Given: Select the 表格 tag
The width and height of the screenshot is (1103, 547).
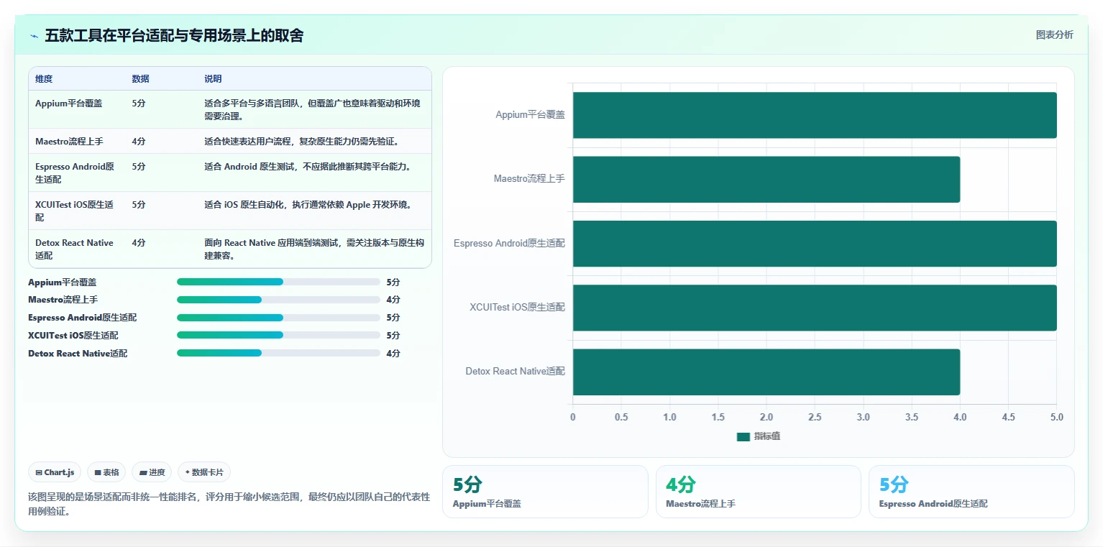Looking at the screenshot, I should 106,472.
